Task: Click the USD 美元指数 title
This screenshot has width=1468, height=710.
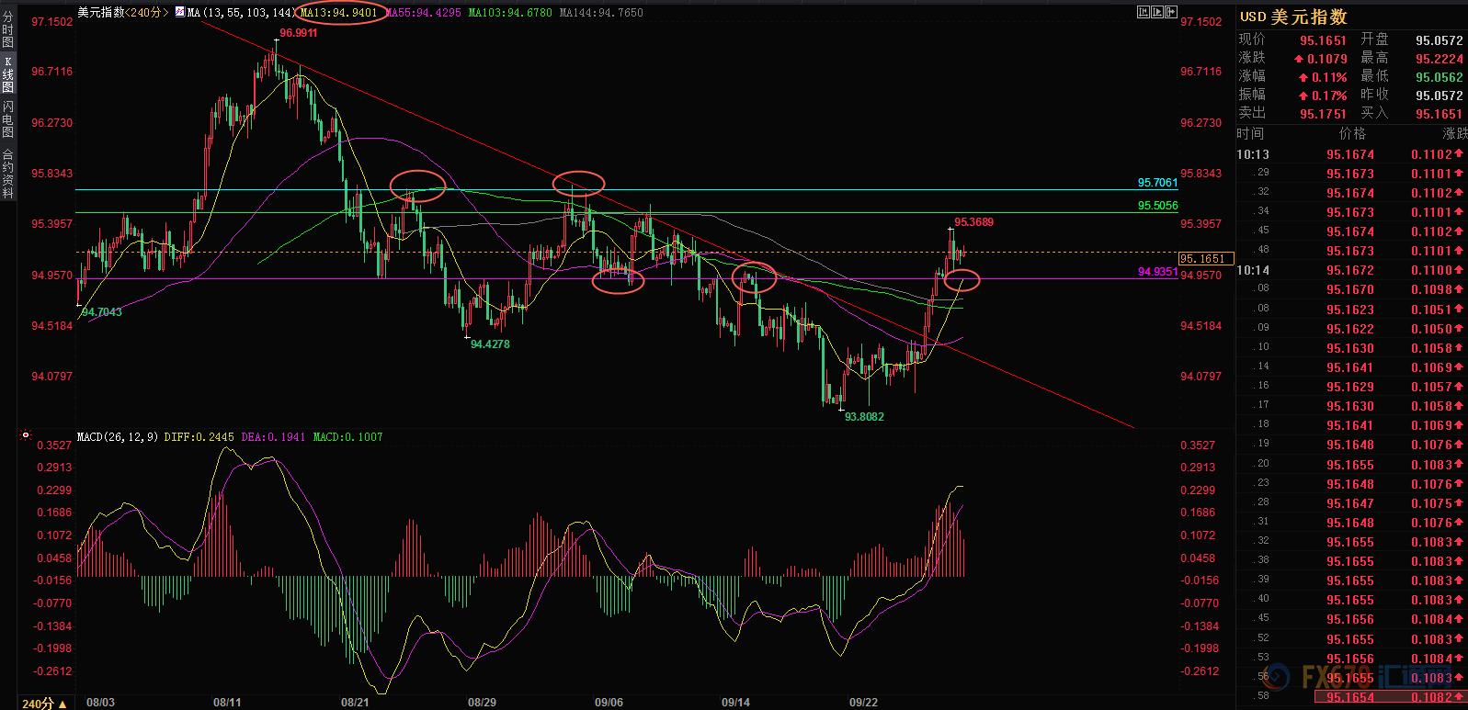Action: pyautogui.click(x=1293, y=17)
